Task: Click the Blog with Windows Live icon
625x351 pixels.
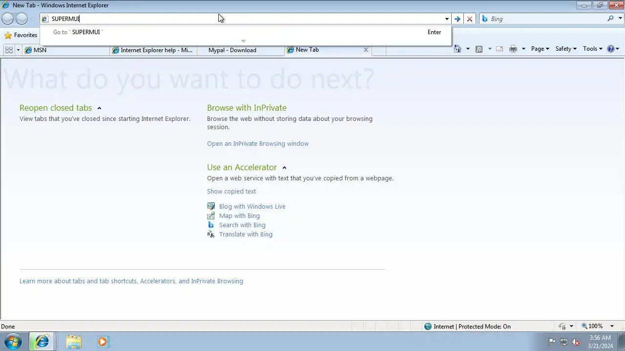Action: click(211, 206)
